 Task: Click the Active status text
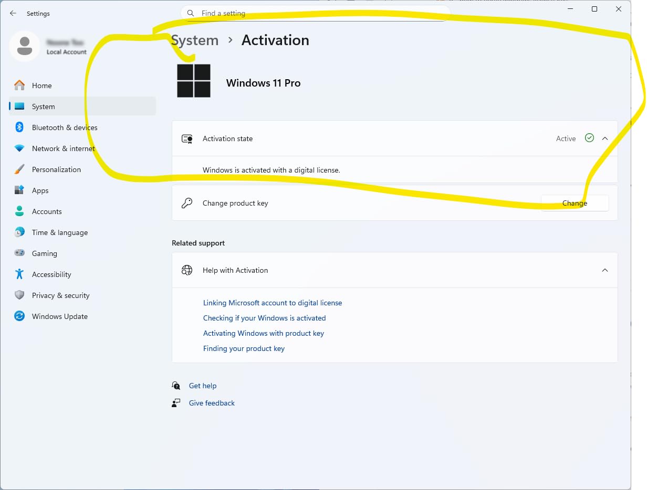[x=566, y=139]
